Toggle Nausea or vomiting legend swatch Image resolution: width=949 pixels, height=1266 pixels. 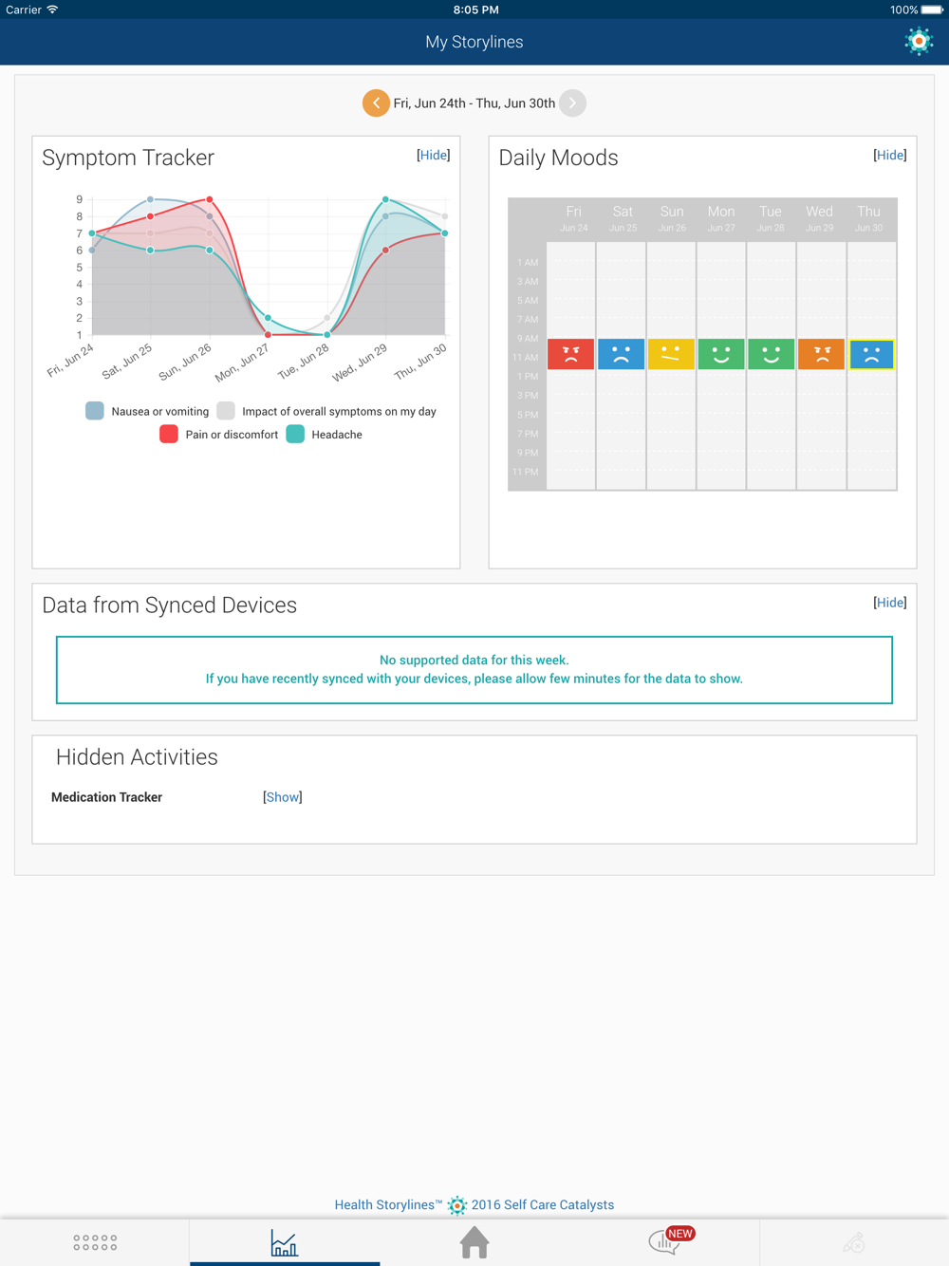(95, 411)
